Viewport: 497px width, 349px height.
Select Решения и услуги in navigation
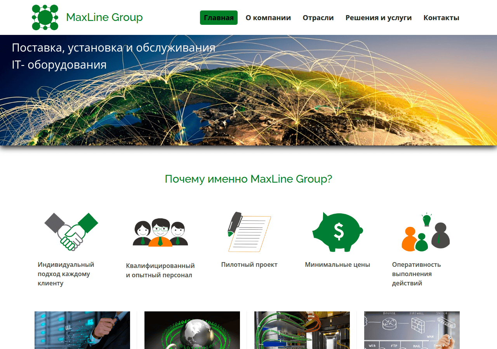[379, 17]
